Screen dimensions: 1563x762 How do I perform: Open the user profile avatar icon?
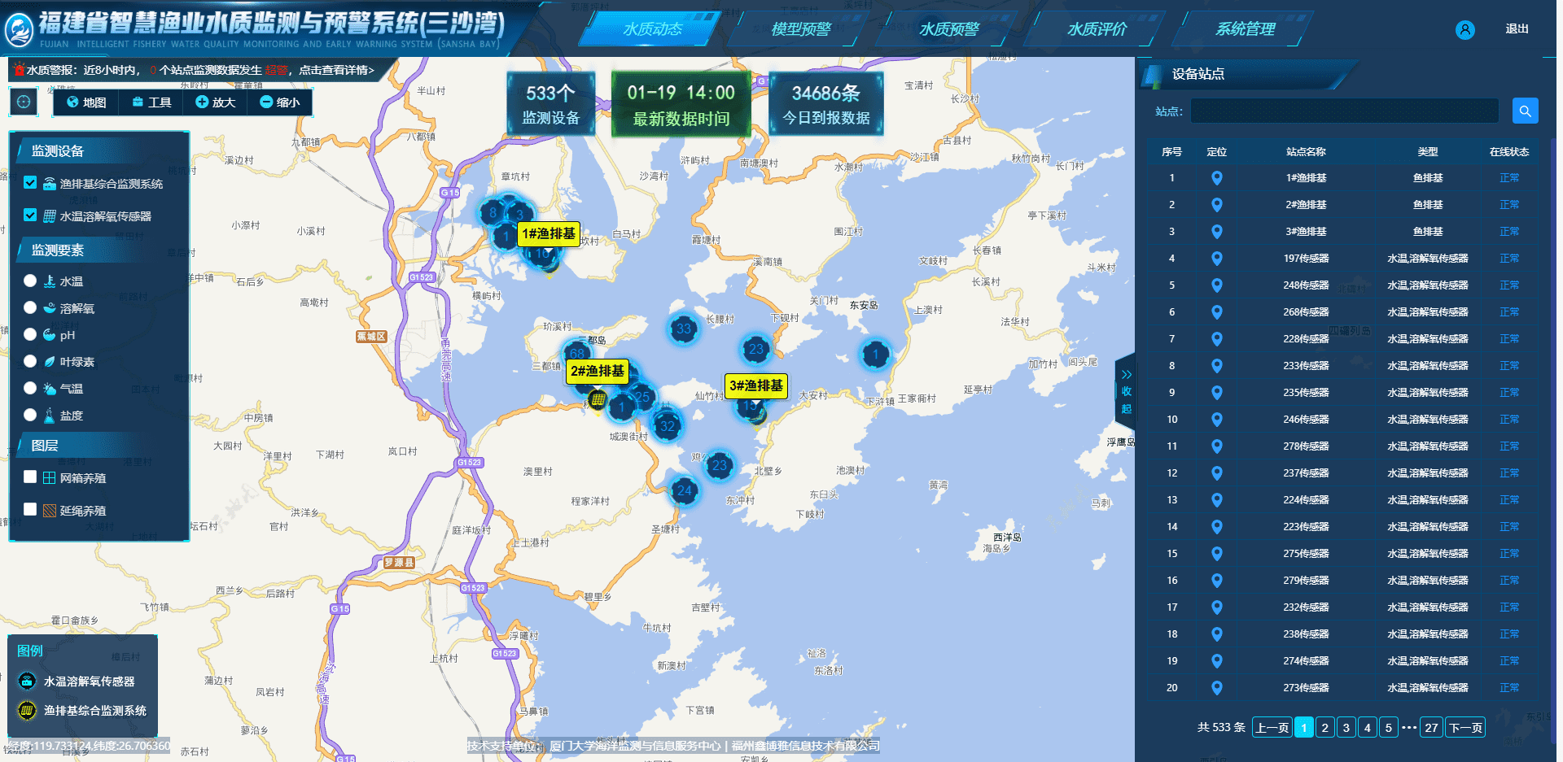point(1464,30)
